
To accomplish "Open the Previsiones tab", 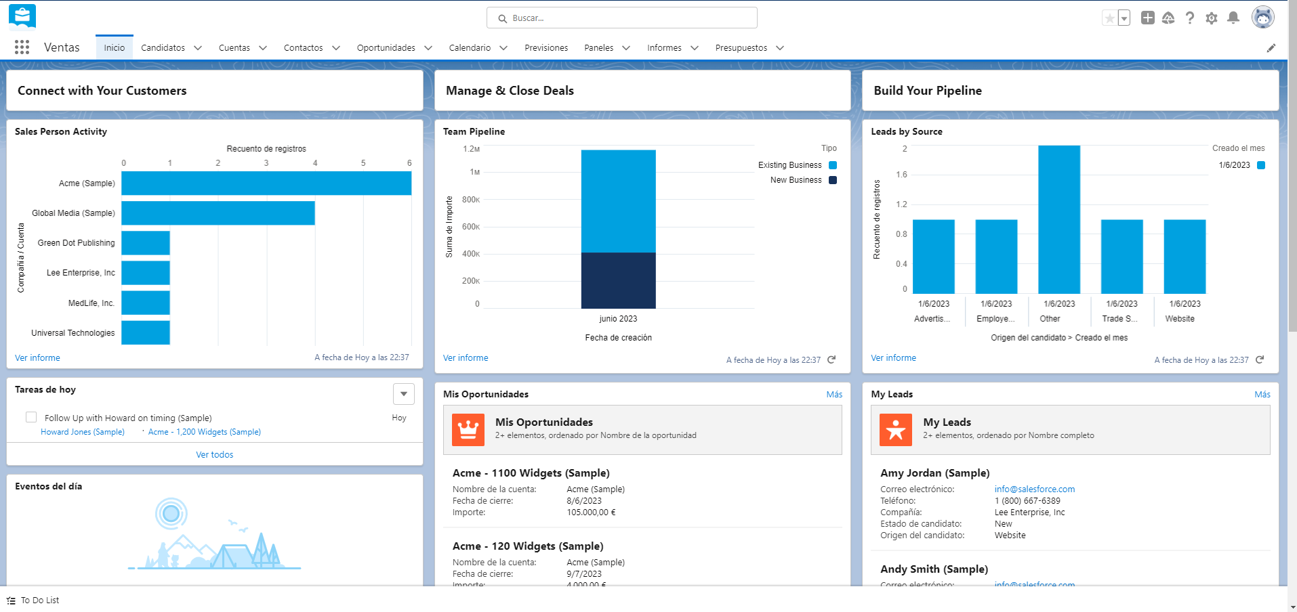I will (546, 48).
